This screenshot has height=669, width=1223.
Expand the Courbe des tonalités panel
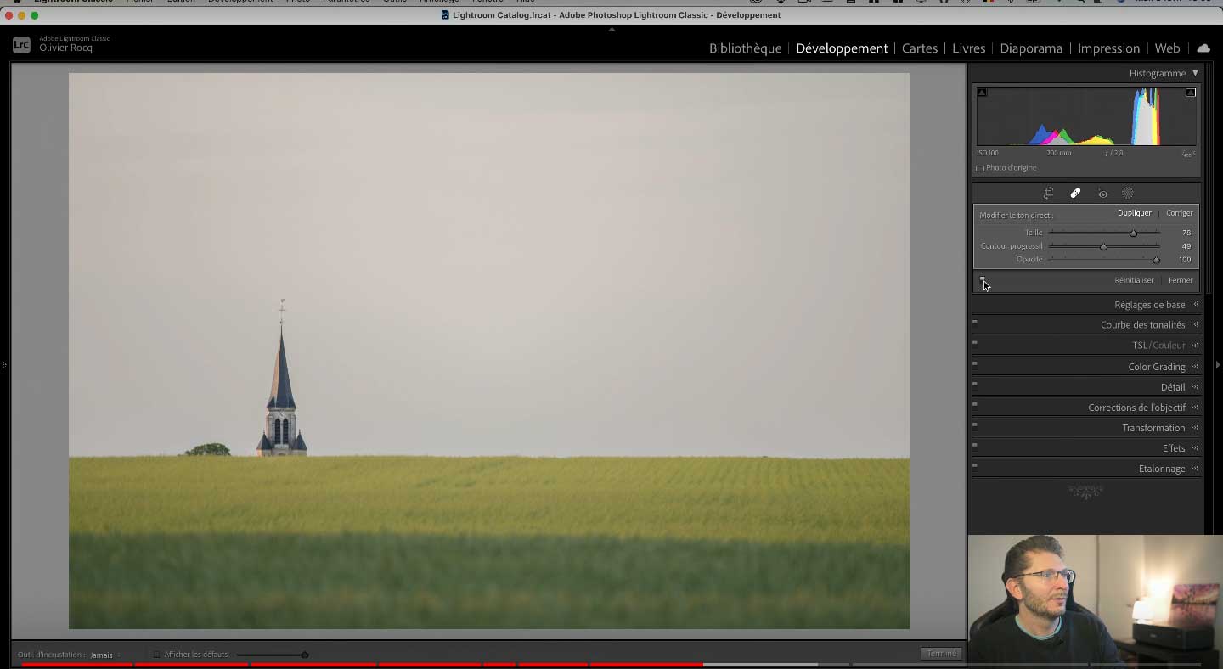click(1196, 325)
